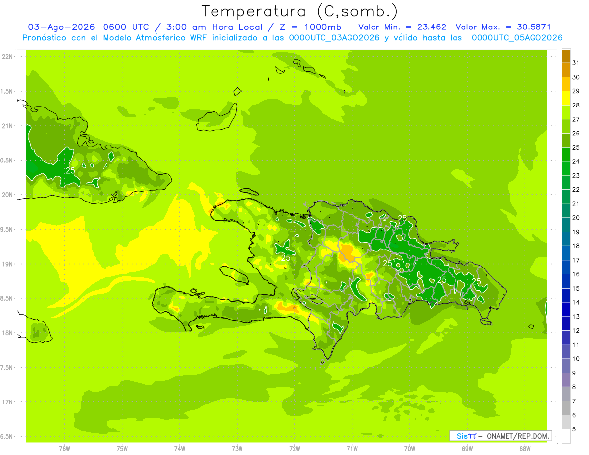Click the '9.5N' latitude axis label
This screenshot has width=589, height=455.
pos(7,229)
